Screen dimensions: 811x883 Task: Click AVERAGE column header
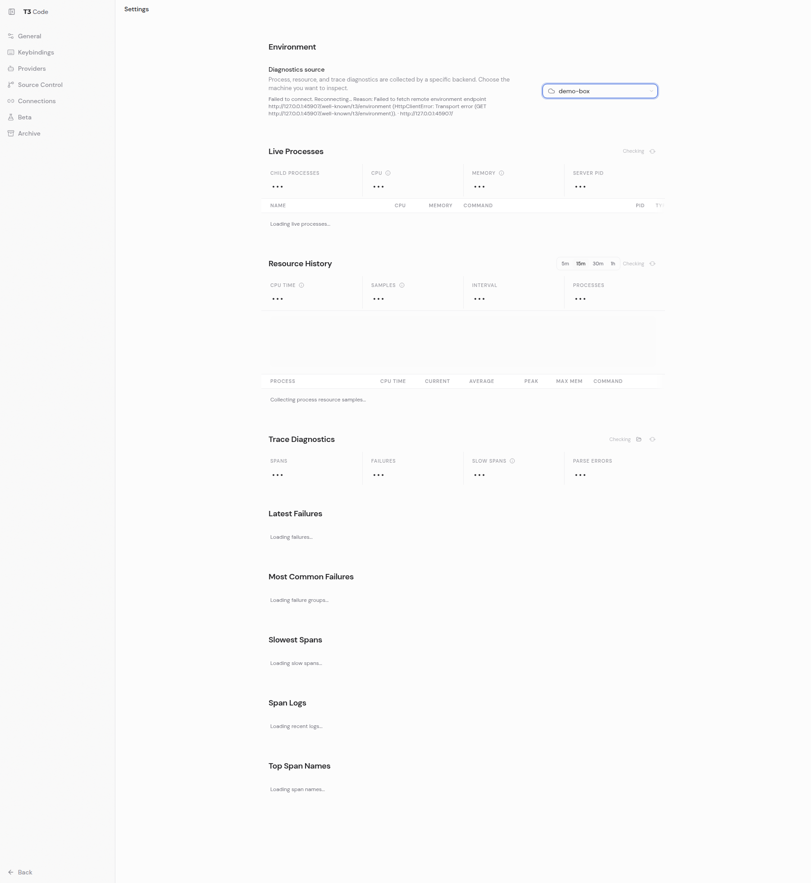(482, 381)
